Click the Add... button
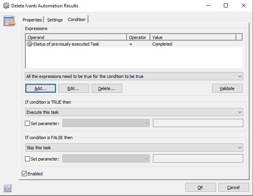The height and width of the screenshot is (196, 253). (40, 88)
